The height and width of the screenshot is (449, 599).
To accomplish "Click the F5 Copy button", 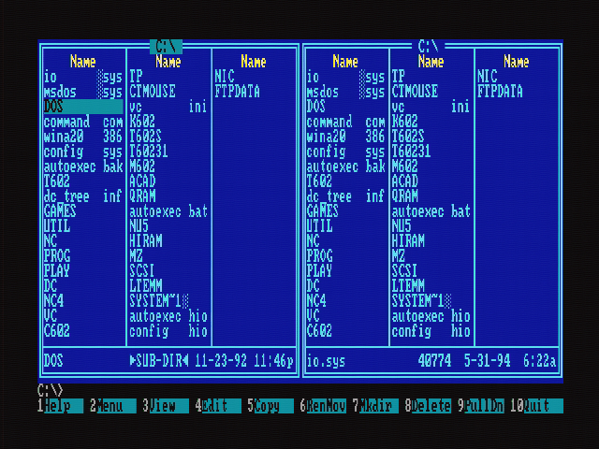I will 268,406.
